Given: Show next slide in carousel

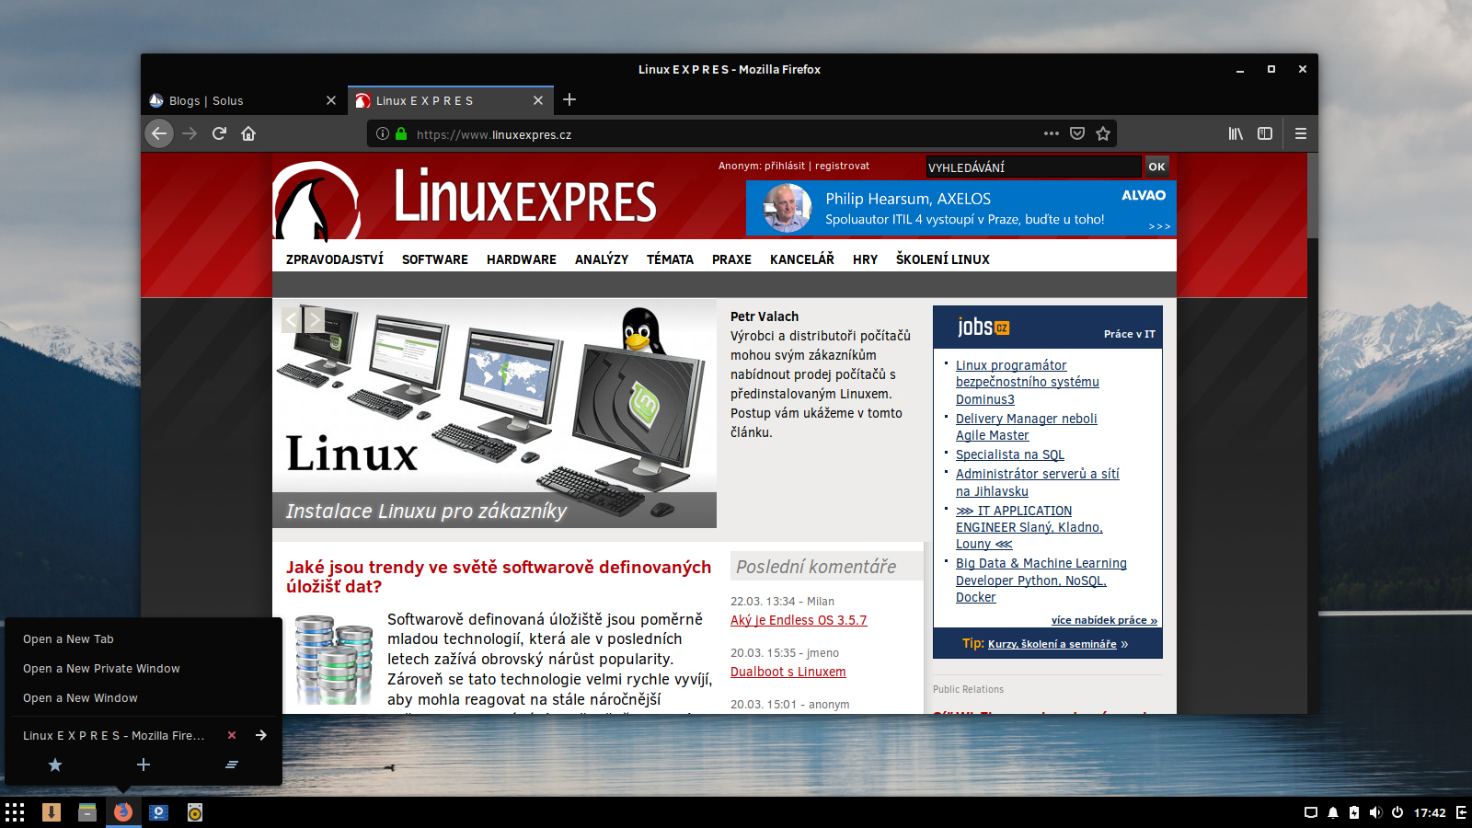Looking at the screenshot, I should click(314, 319).
